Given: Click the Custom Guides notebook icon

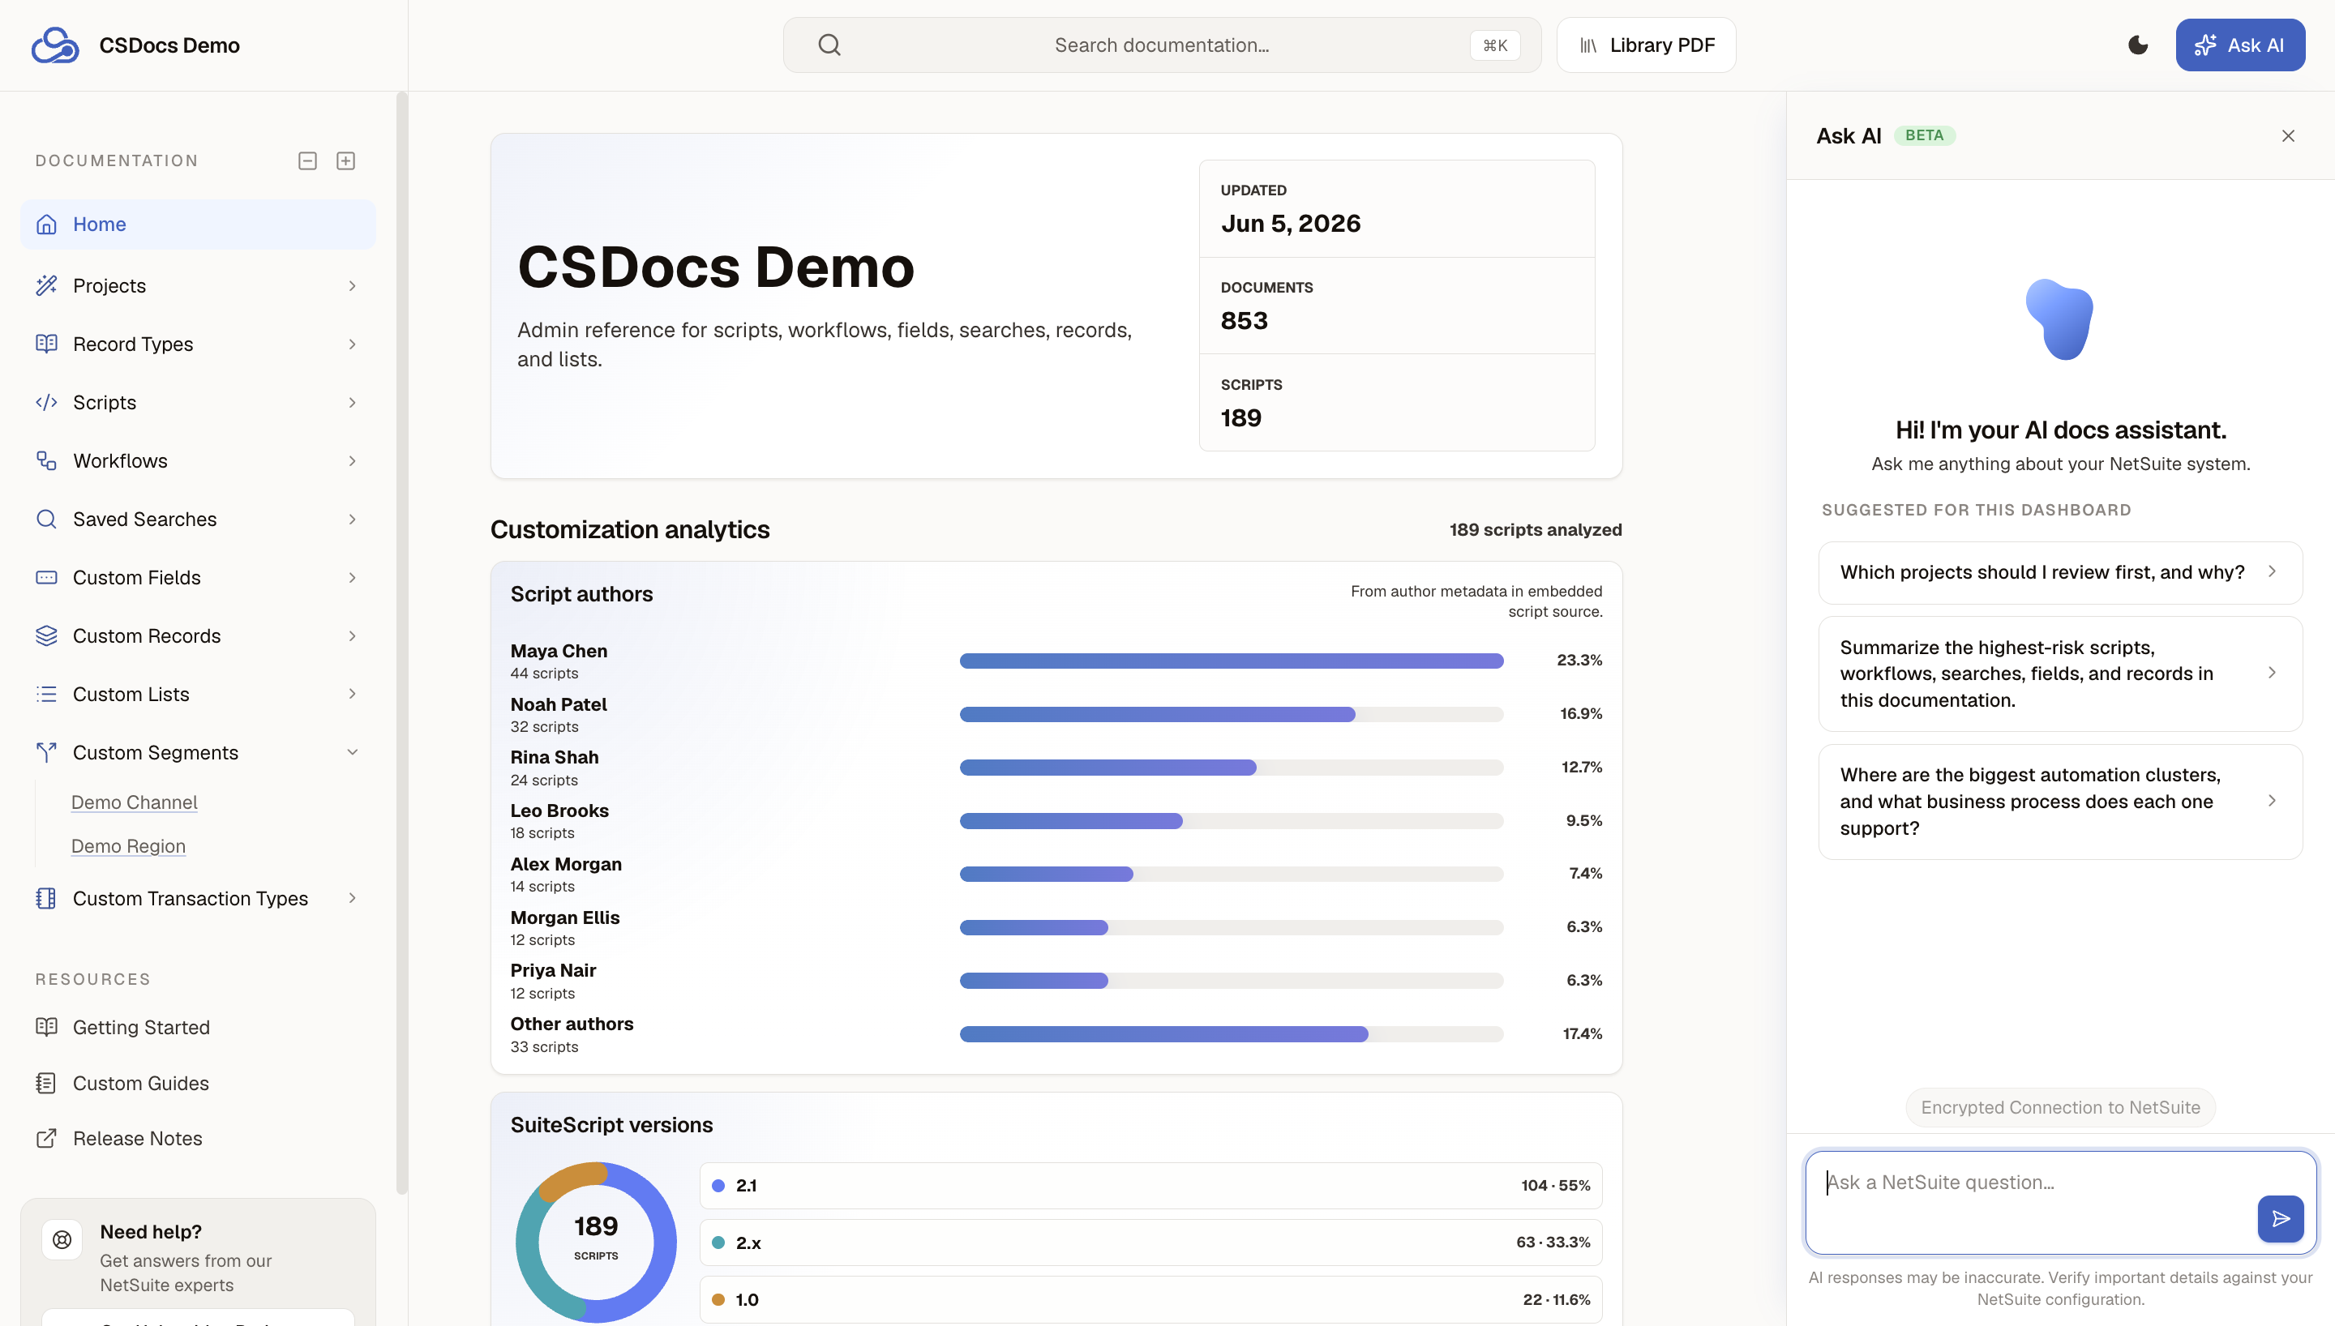Looking at the screenshot, I should coord(46,1083).
